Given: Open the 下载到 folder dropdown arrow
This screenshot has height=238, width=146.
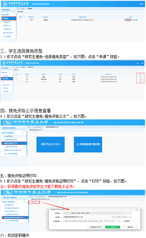Looking at the screenshot, I should [119, 221].
